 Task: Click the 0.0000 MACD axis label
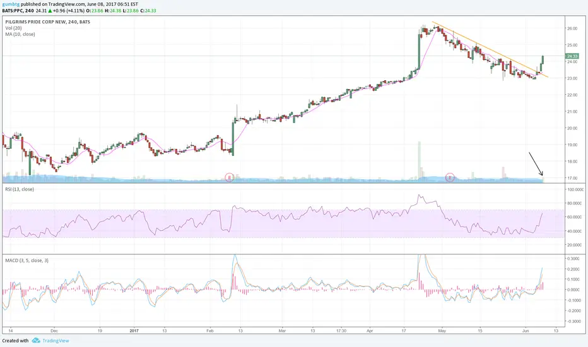coord(573,290)
